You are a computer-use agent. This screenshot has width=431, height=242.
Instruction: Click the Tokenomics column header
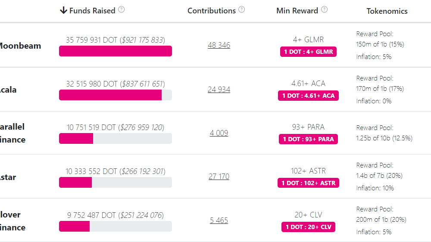(387, 11)
